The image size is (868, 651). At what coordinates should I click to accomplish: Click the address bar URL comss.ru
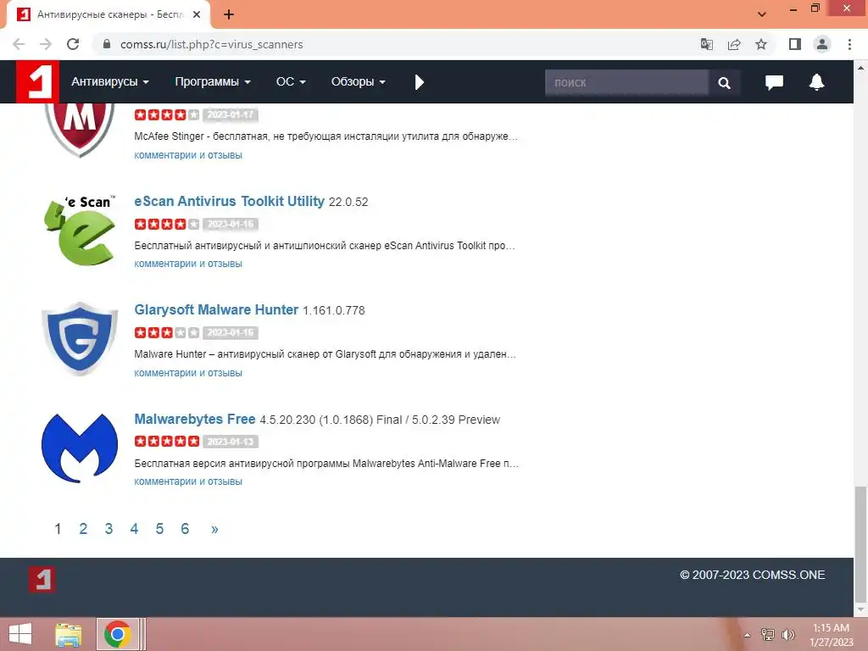tap(211, 44)
